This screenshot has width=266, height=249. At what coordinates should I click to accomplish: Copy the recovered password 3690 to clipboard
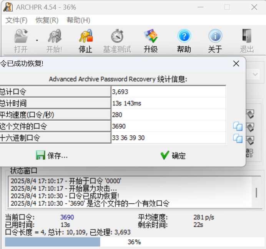click(x=238, y=126)
